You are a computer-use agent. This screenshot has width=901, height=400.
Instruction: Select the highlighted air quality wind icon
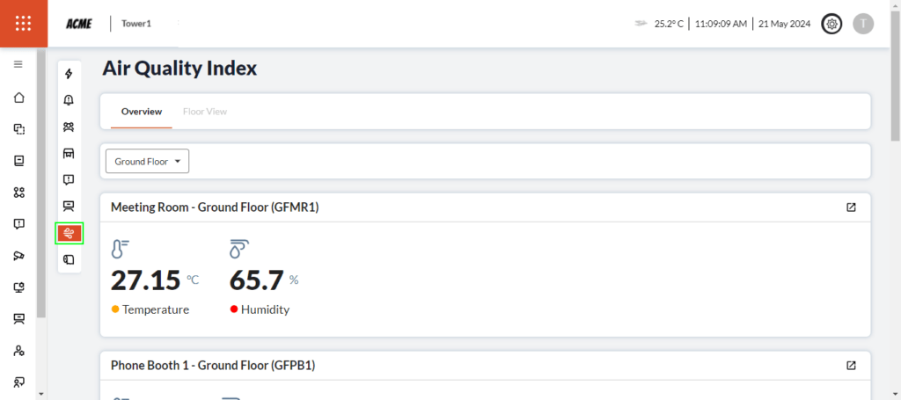(x=69, y=233)
